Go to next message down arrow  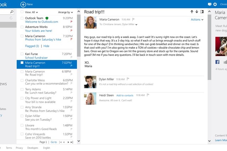(197, 12)
